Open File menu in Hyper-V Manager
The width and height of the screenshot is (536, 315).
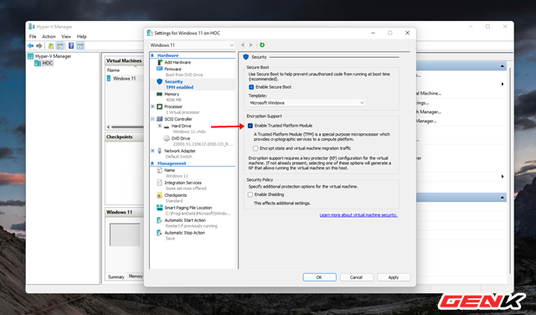point(33,36)
